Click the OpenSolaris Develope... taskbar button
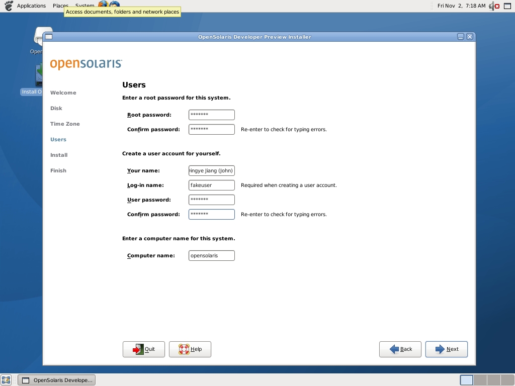This screenshot has width=515, height=386. tap(56, 380)
